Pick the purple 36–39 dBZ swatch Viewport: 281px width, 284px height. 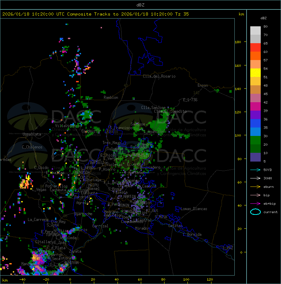click(x=255, y=115)
